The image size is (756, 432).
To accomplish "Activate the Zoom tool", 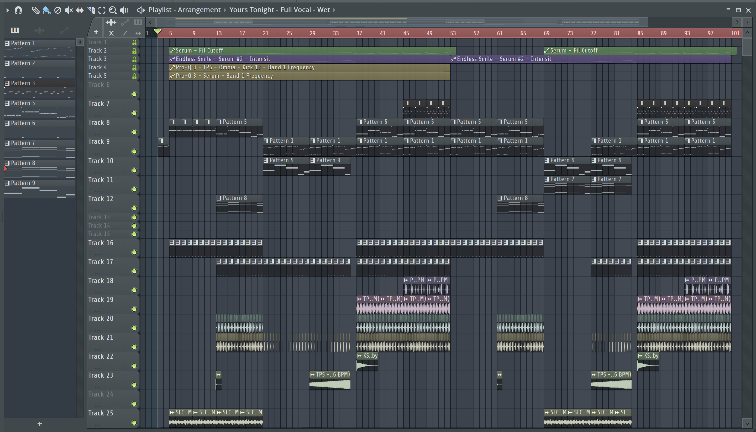I will tap(113, 10).
